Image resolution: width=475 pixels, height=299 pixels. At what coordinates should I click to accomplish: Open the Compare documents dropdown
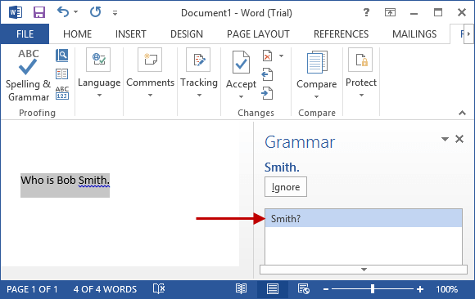click(317, 74)
